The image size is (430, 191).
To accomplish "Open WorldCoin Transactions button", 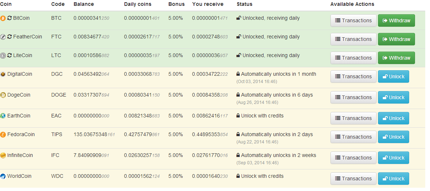I will pyautogui.click(x=353, y=179).
